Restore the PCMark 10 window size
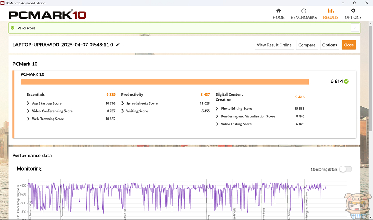 (354, 3)
